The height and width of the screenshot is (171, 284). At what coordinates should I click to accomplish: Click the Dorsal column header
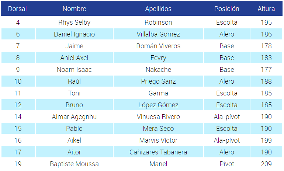coord(17,9)
